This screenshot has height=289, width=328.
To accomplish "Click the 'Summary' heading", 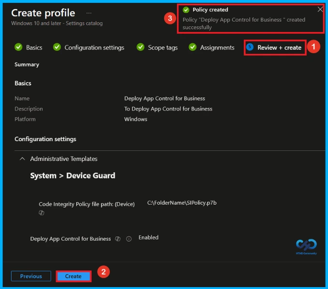I will (27, 65).
